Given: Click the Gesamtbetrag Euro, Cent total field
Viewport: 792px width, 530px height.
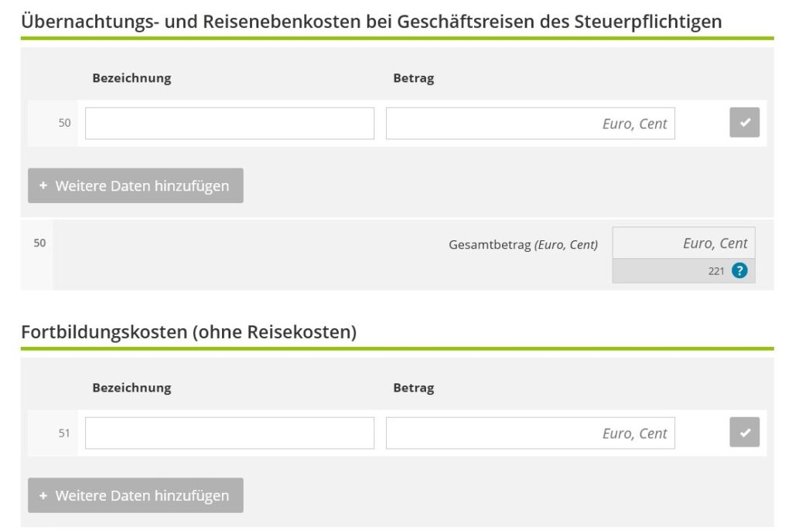Looking at the screenshot, I should tap(684, 243).
